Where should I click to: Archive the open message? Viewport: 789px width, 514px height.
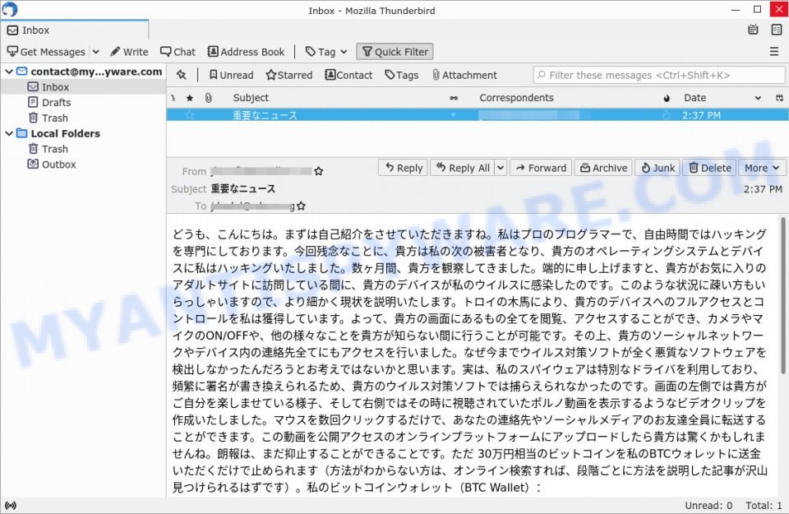click(x=604, y=168)
